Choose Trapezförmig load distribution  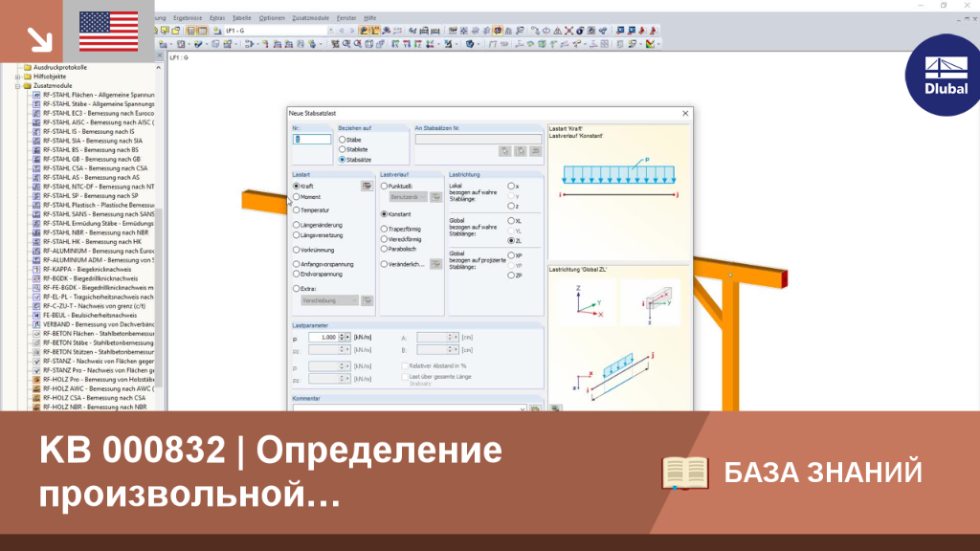384,230
